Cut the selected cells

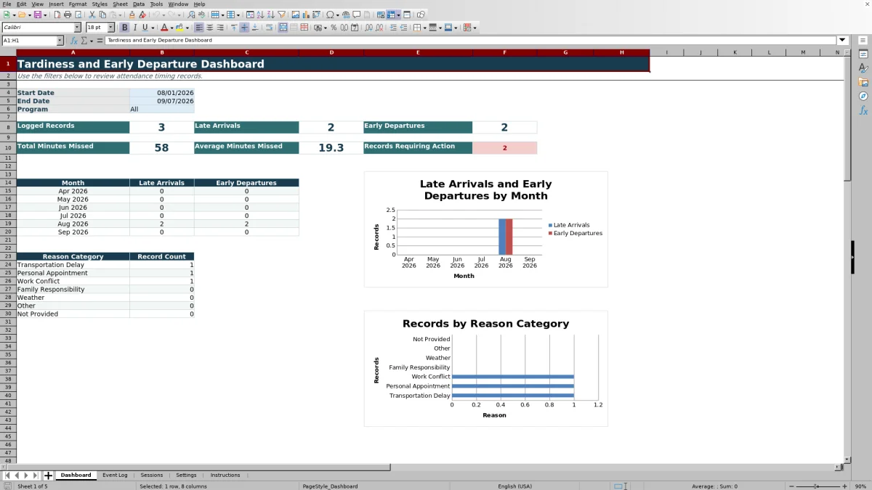pos(92,15)
